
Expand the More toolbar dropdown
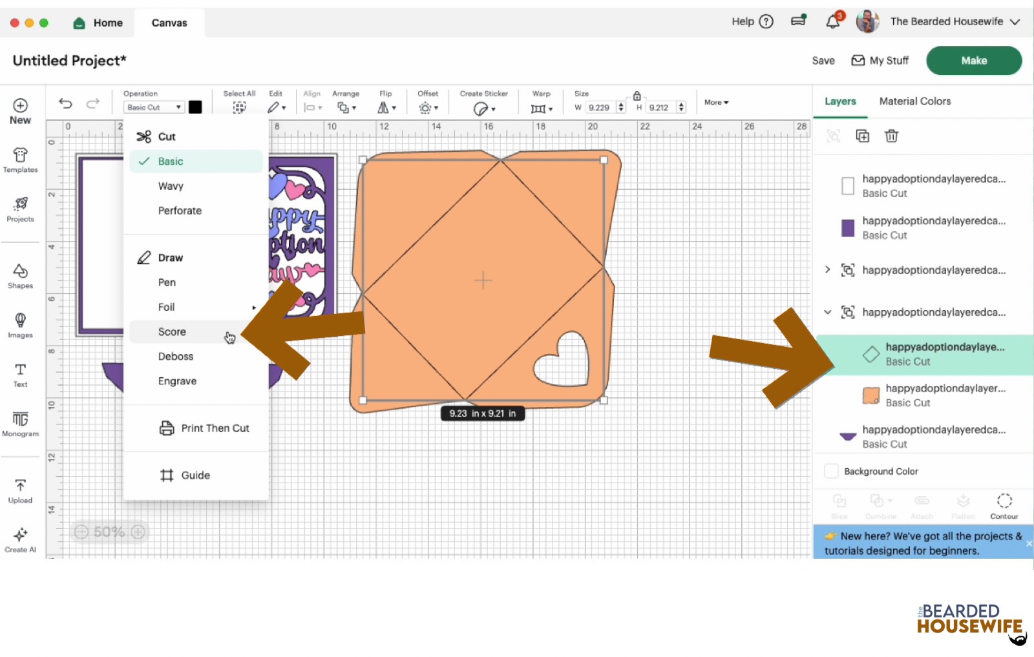[716, 102]
